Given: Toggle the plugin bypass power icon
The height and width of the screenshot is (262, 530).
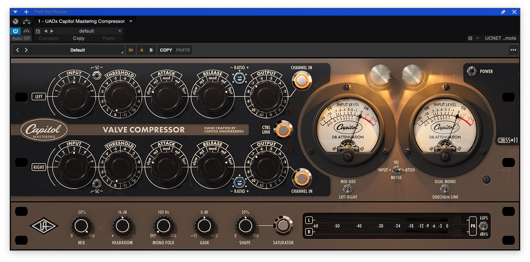Looking at the screenshot, I should click(15, 31).
